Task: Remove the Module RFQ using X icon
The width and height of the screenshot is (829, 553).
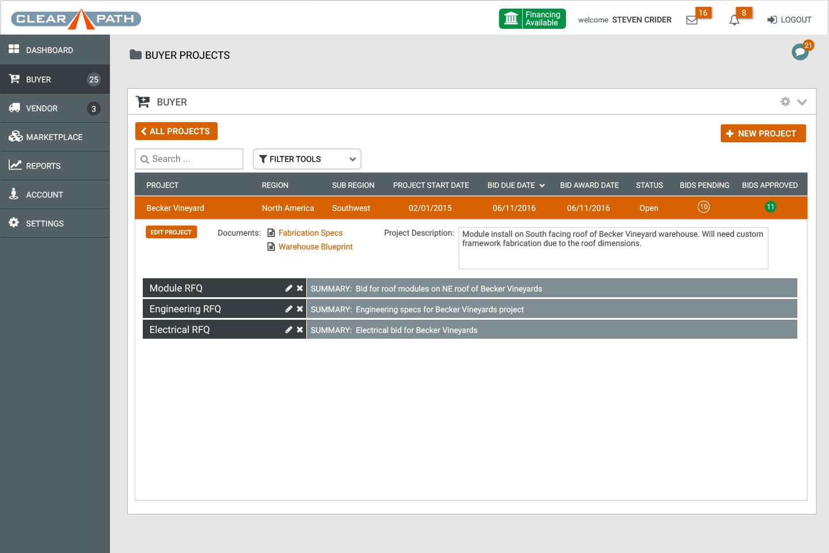Action: click(300, 288)
